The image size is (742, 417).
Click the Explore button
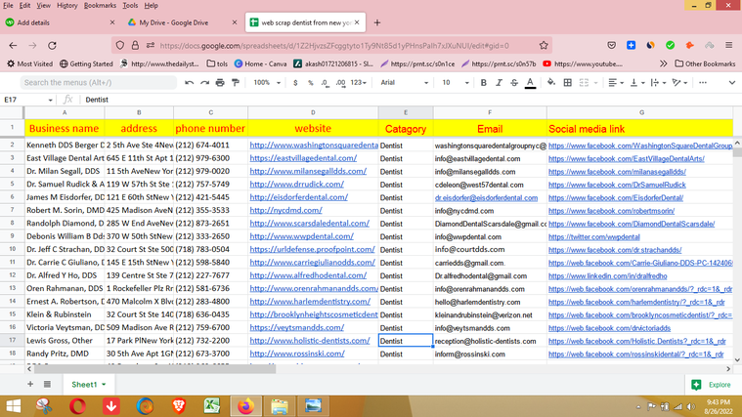pos(710,385)
